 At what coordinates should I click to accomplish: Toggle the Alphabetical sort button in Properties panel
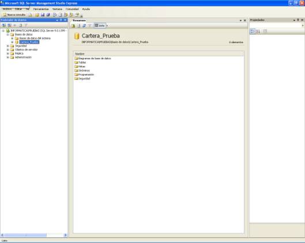[x=258, y=31]
